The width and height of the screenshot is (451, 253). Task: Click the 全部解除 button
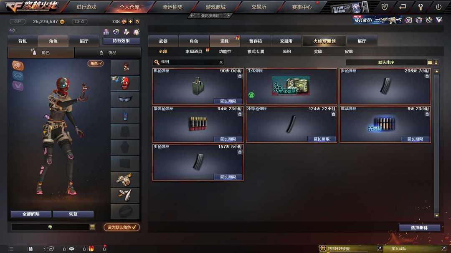[x=31, y=214]
